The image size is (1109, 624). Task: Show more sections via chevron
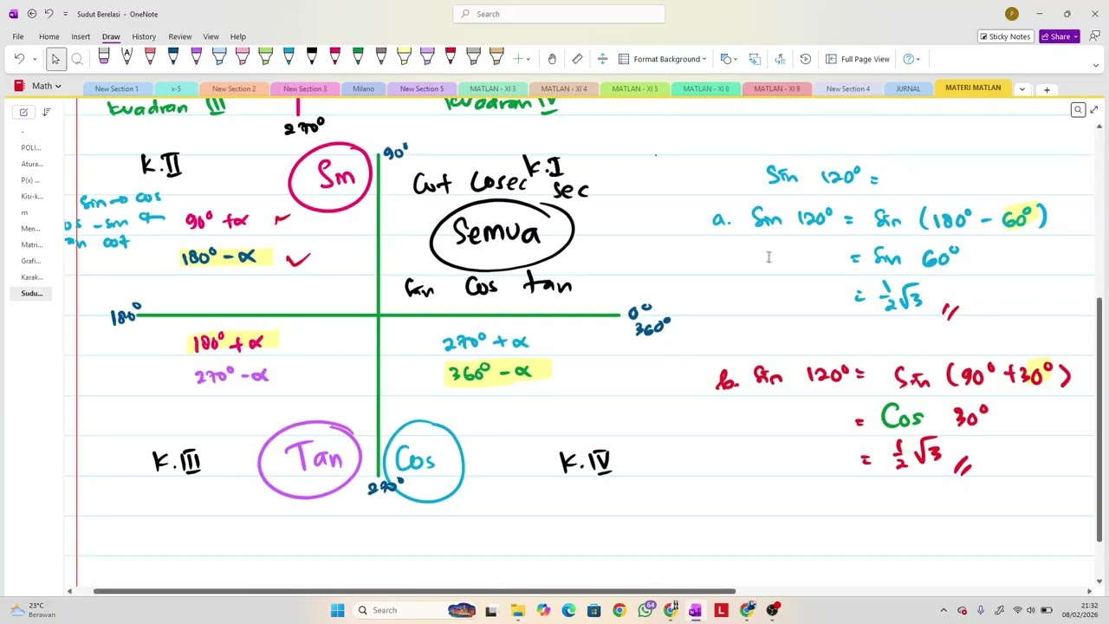(1022, 89)
